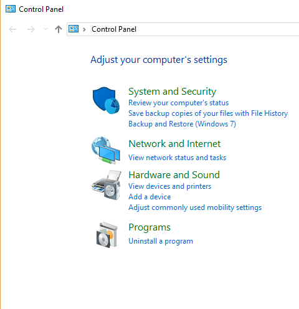The width and height of the screenshot is (299, 309).
Task: View network status and tasks
Action: [x=177, y=158]
